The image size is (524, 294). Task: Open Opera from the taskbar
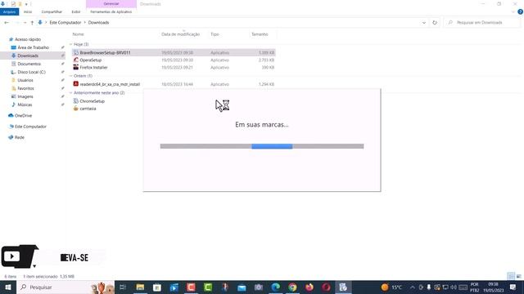click(326, 287)
